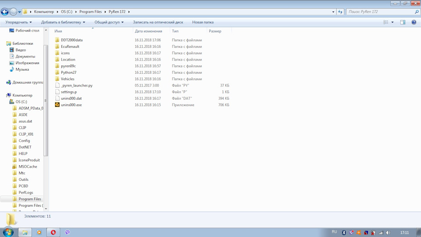Click Записать на оптический диск
The height and width of the screenshot is (237, 421).
(x=158, y=22)
